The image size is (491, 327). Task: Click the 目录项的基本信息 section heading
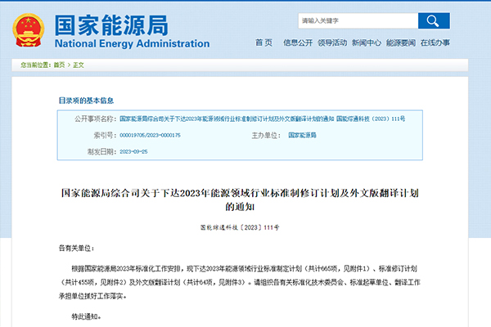click(86, 100)
